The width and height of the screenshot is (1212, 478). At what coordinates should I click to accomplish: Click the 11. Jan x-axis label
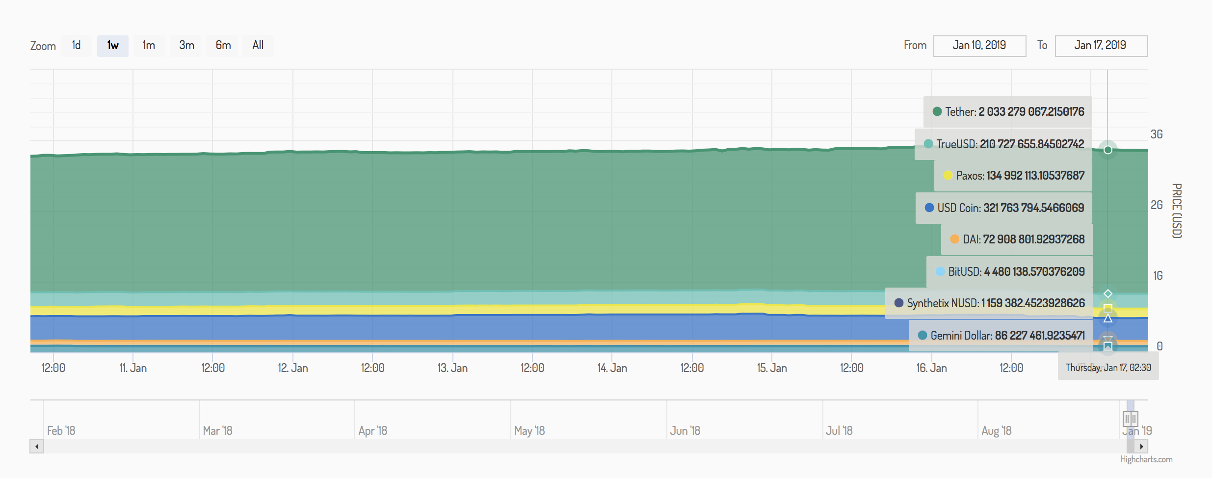(133, 368)
